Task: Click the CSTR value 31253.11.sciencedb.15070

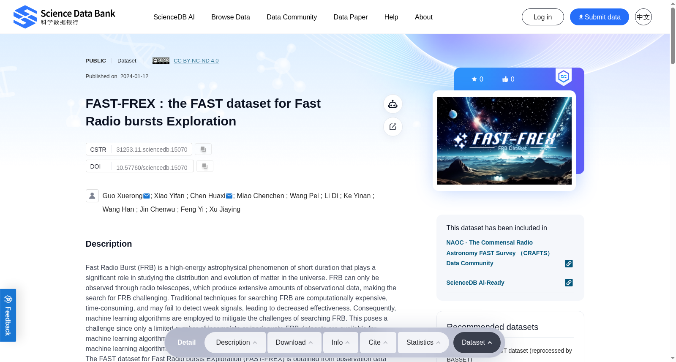Action: (152, 150)
